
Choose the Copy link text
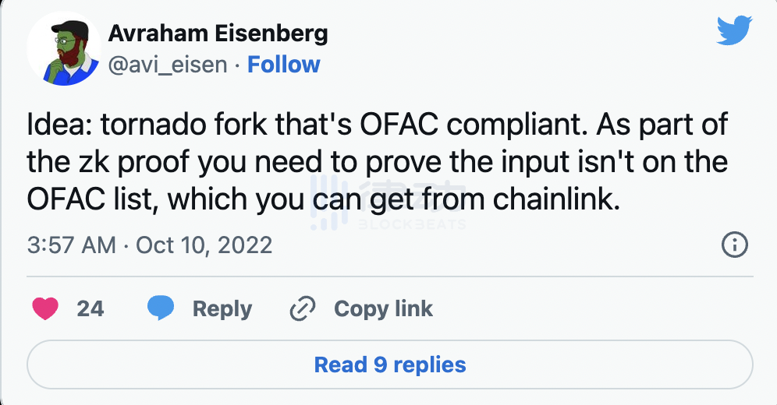pyautogui.click(x=383, y=309)
